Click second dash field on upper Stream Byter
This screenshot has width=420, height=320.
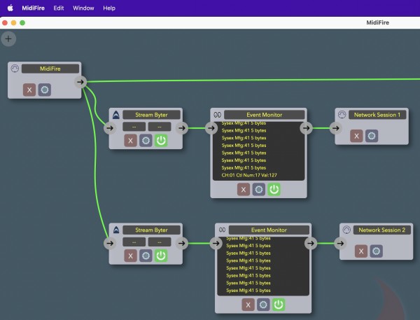pos(160,127)
